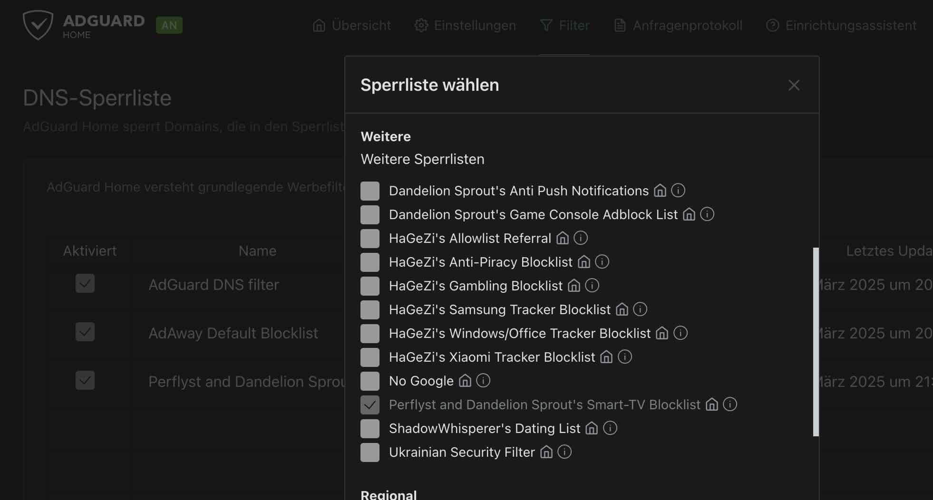Show info for HaGeZi's Windows/Office Tracker Blocklist

tap(680, 333)
